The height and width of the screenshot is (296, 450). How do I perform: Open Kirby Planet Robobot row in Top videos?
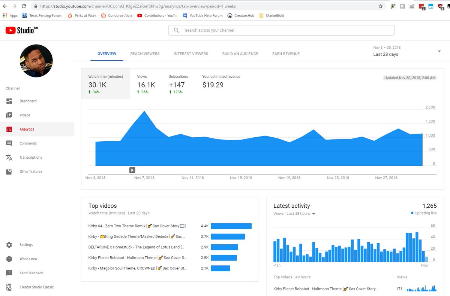pyautogui.click(x=137, y=257)
